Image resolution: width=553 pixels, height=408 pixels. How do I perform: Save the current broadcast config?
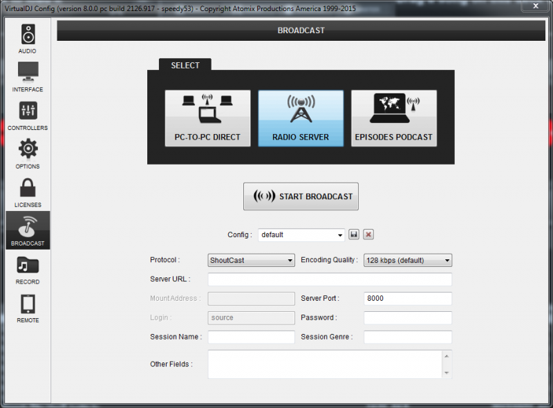tap(354, 234)
